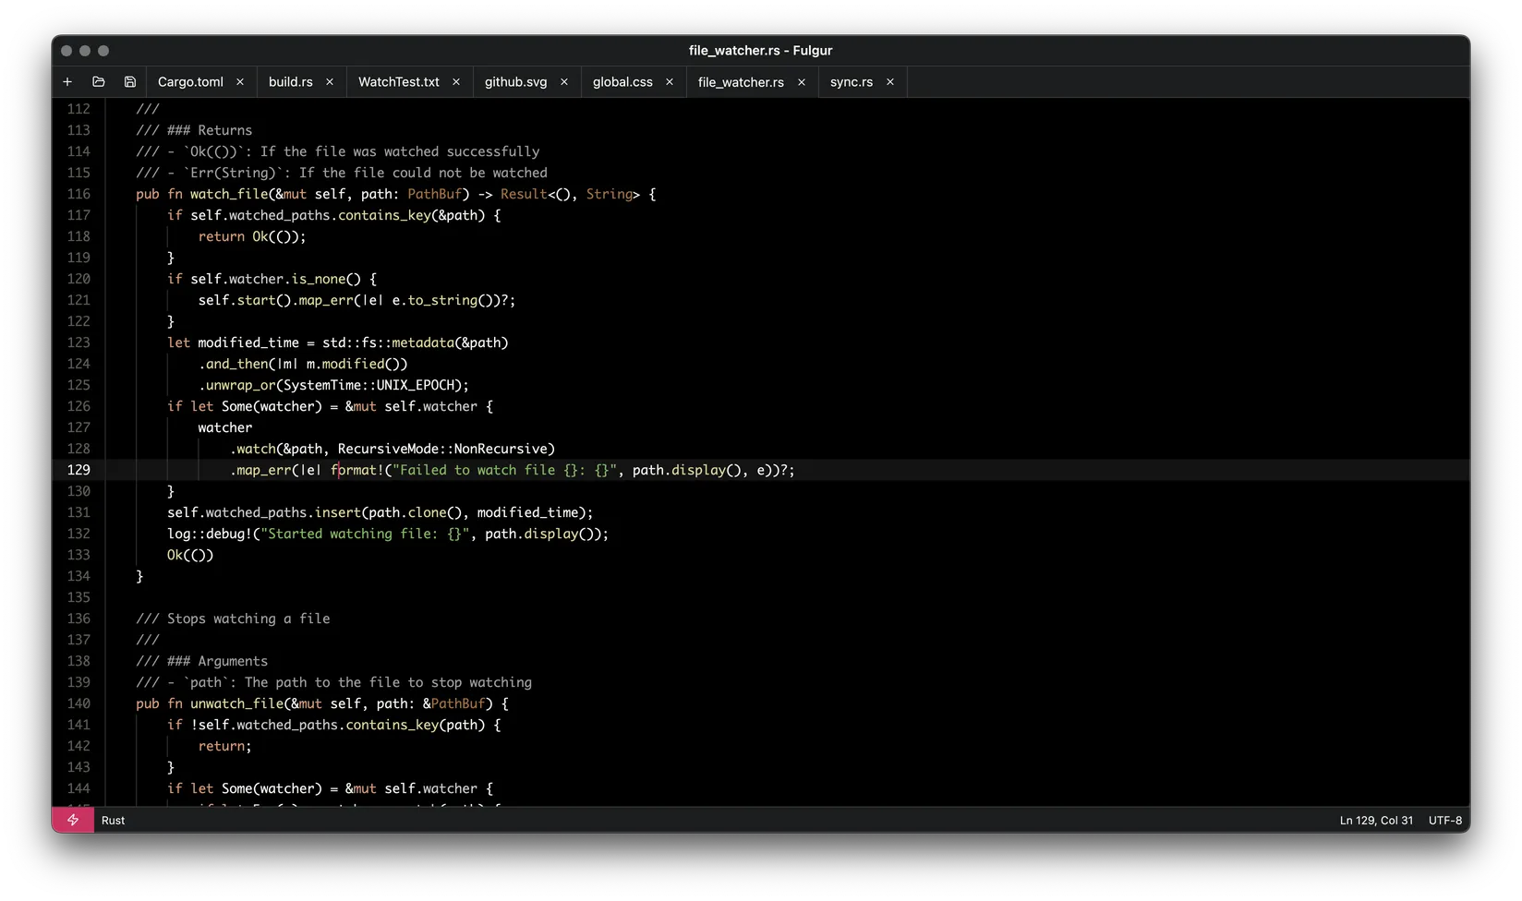The height and width of the screenshot is (901, 1522).
Task: Save the file using the save icon
Action: pyautogui.click(x=130, y=82)
